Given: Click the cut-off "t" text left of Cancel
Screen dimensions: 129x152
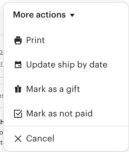Looking at the screenshot, I should 2,142.
